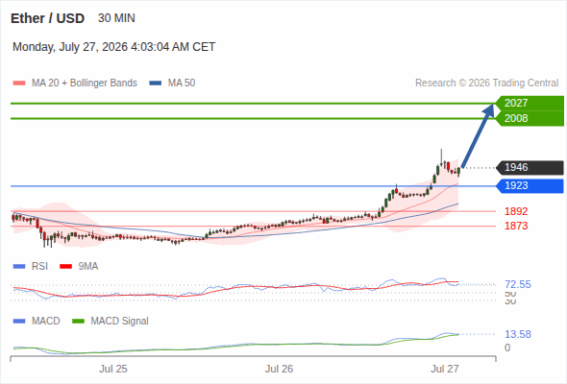Click the red 1873 support level
The width and height of the screenshot is (567, 384).
[x=516, y=226]
